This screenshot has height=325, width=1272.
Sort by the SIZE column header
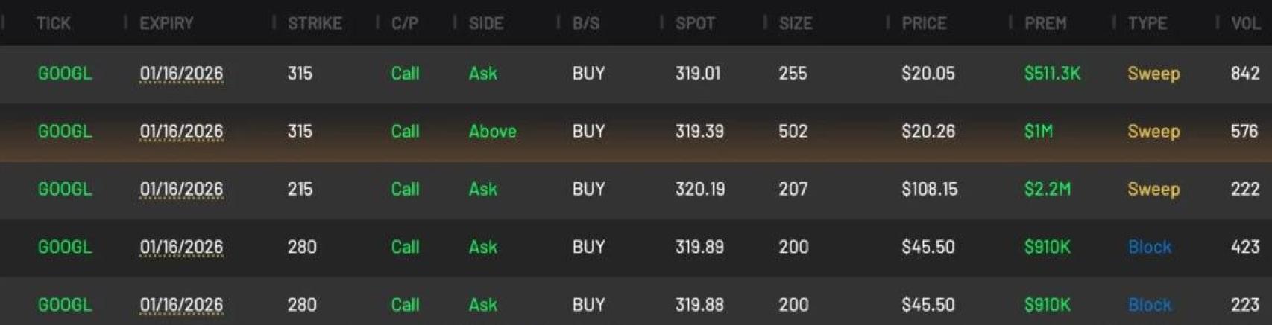pyautogui.click(x=795, y=23)
